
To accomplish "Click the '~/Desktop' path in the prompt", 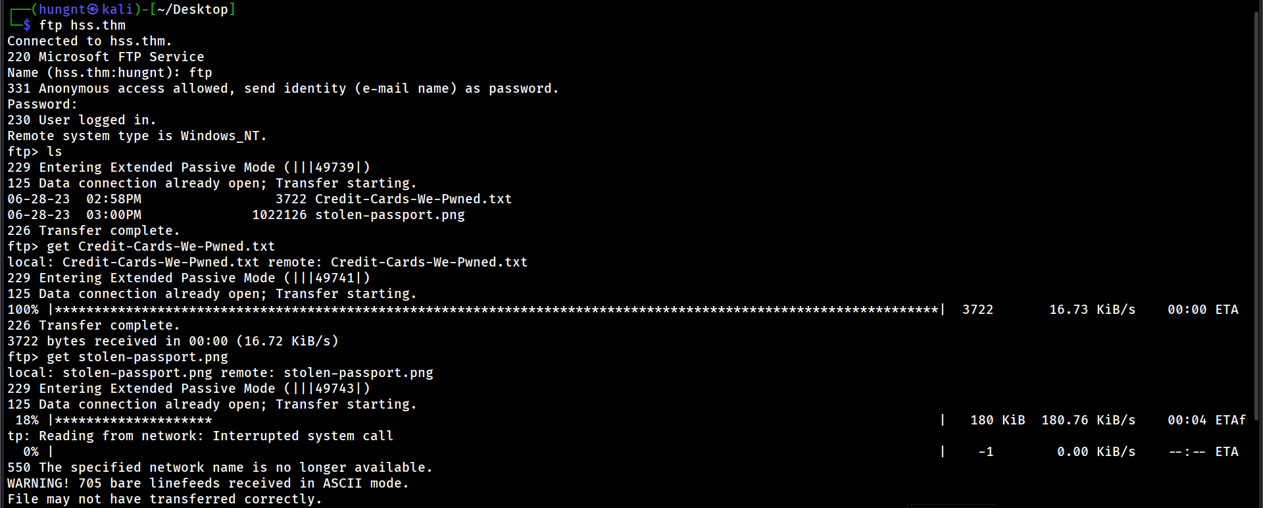I will point(192,9).
